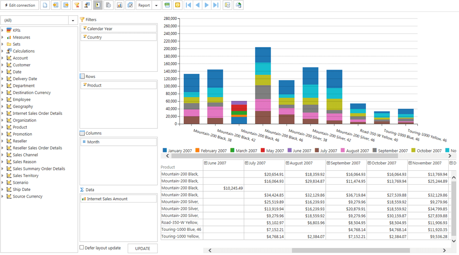Select the Date dimension item

[17, 72]
